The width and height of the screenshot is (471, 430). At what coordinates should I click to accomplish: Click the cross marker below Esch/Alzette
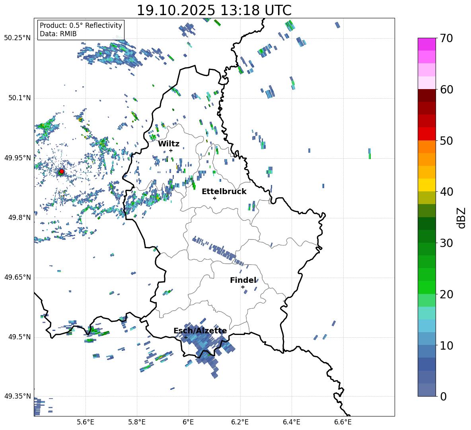click(186, 337)
